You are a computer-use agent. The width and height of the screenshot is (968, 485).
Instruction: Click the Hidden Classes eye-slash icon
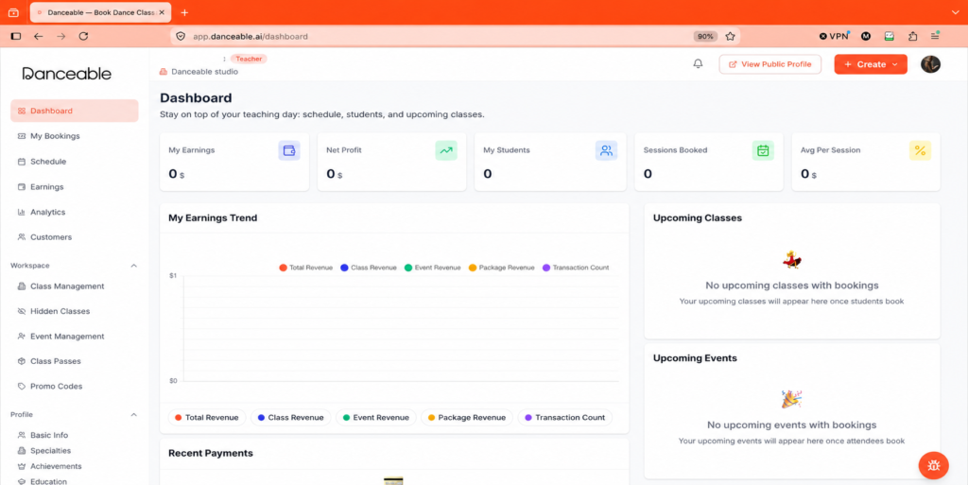click(22, 312)
